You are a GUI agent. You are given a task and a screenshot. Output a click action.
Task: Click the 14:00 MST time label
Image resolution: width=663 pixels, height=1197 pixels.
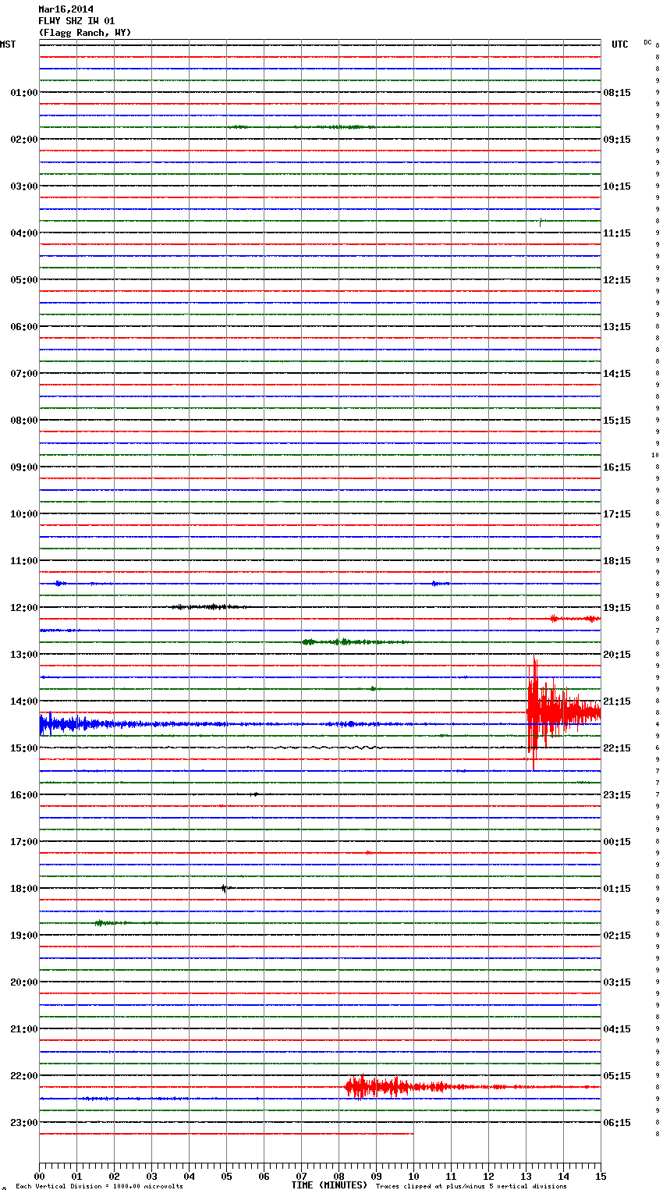(24, 702)
